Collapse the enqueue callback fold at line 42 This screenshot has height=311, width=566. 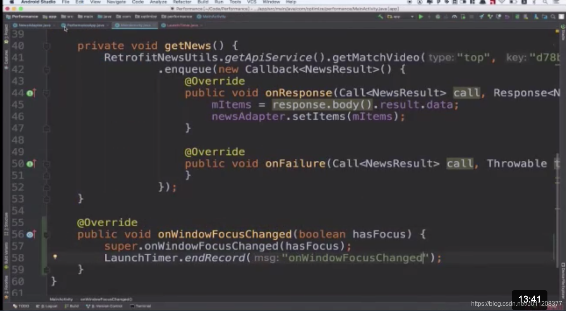point(46,70)
